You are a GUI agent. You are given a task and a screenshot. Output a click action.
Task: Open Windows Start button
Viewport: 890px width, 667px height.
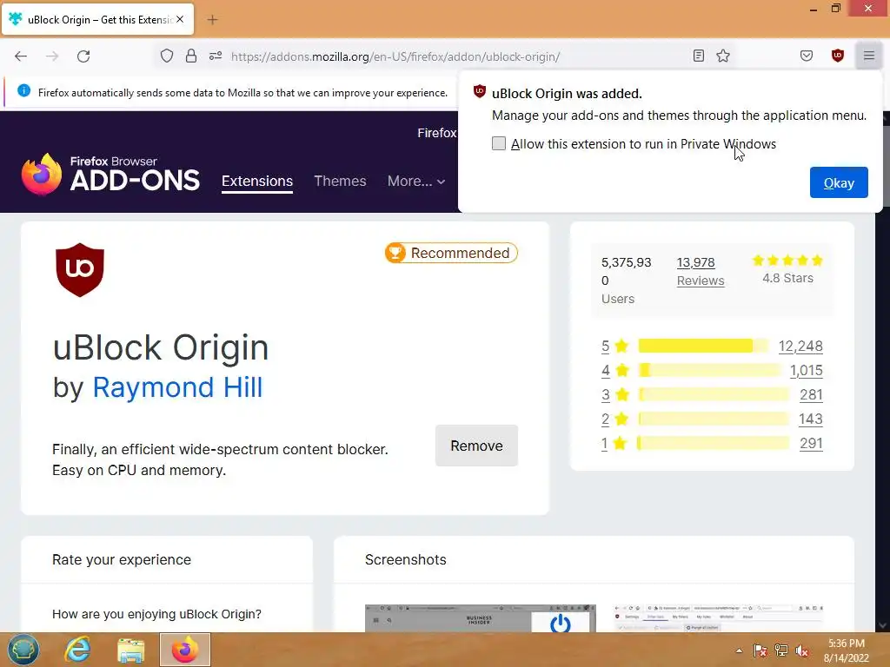coord(23,650)
